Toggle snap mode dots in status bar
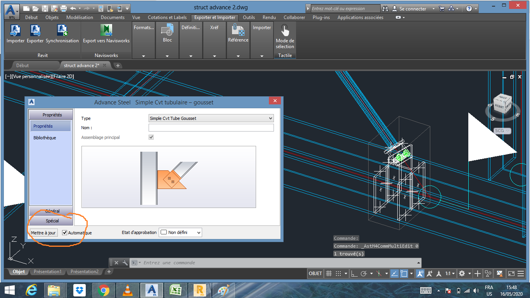The image size is (530, 298). [338, 274]
